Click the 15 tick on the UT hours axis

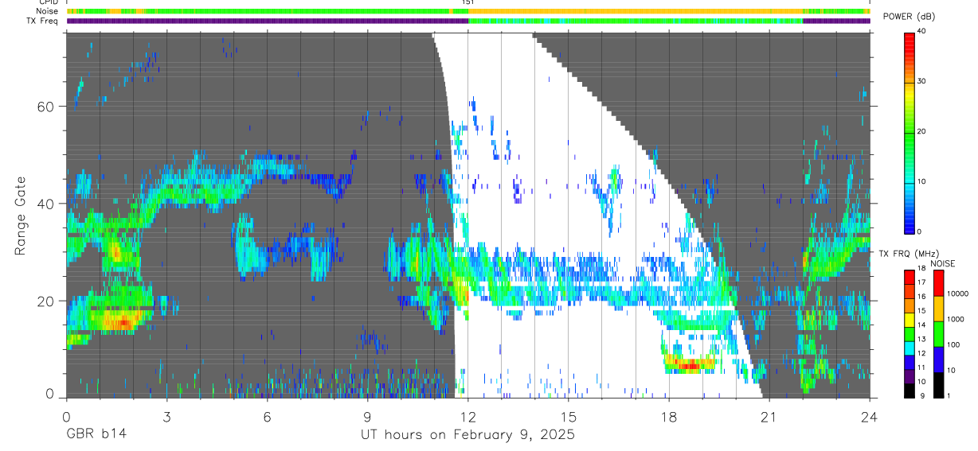tap(568, 416)
